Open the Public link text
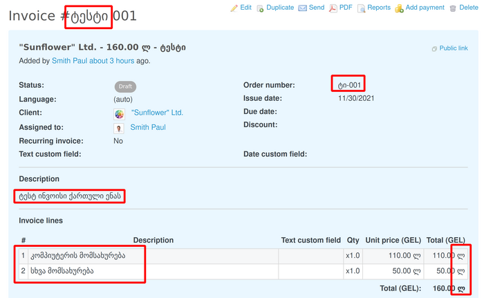484x298 pixels. coord(454,48)
